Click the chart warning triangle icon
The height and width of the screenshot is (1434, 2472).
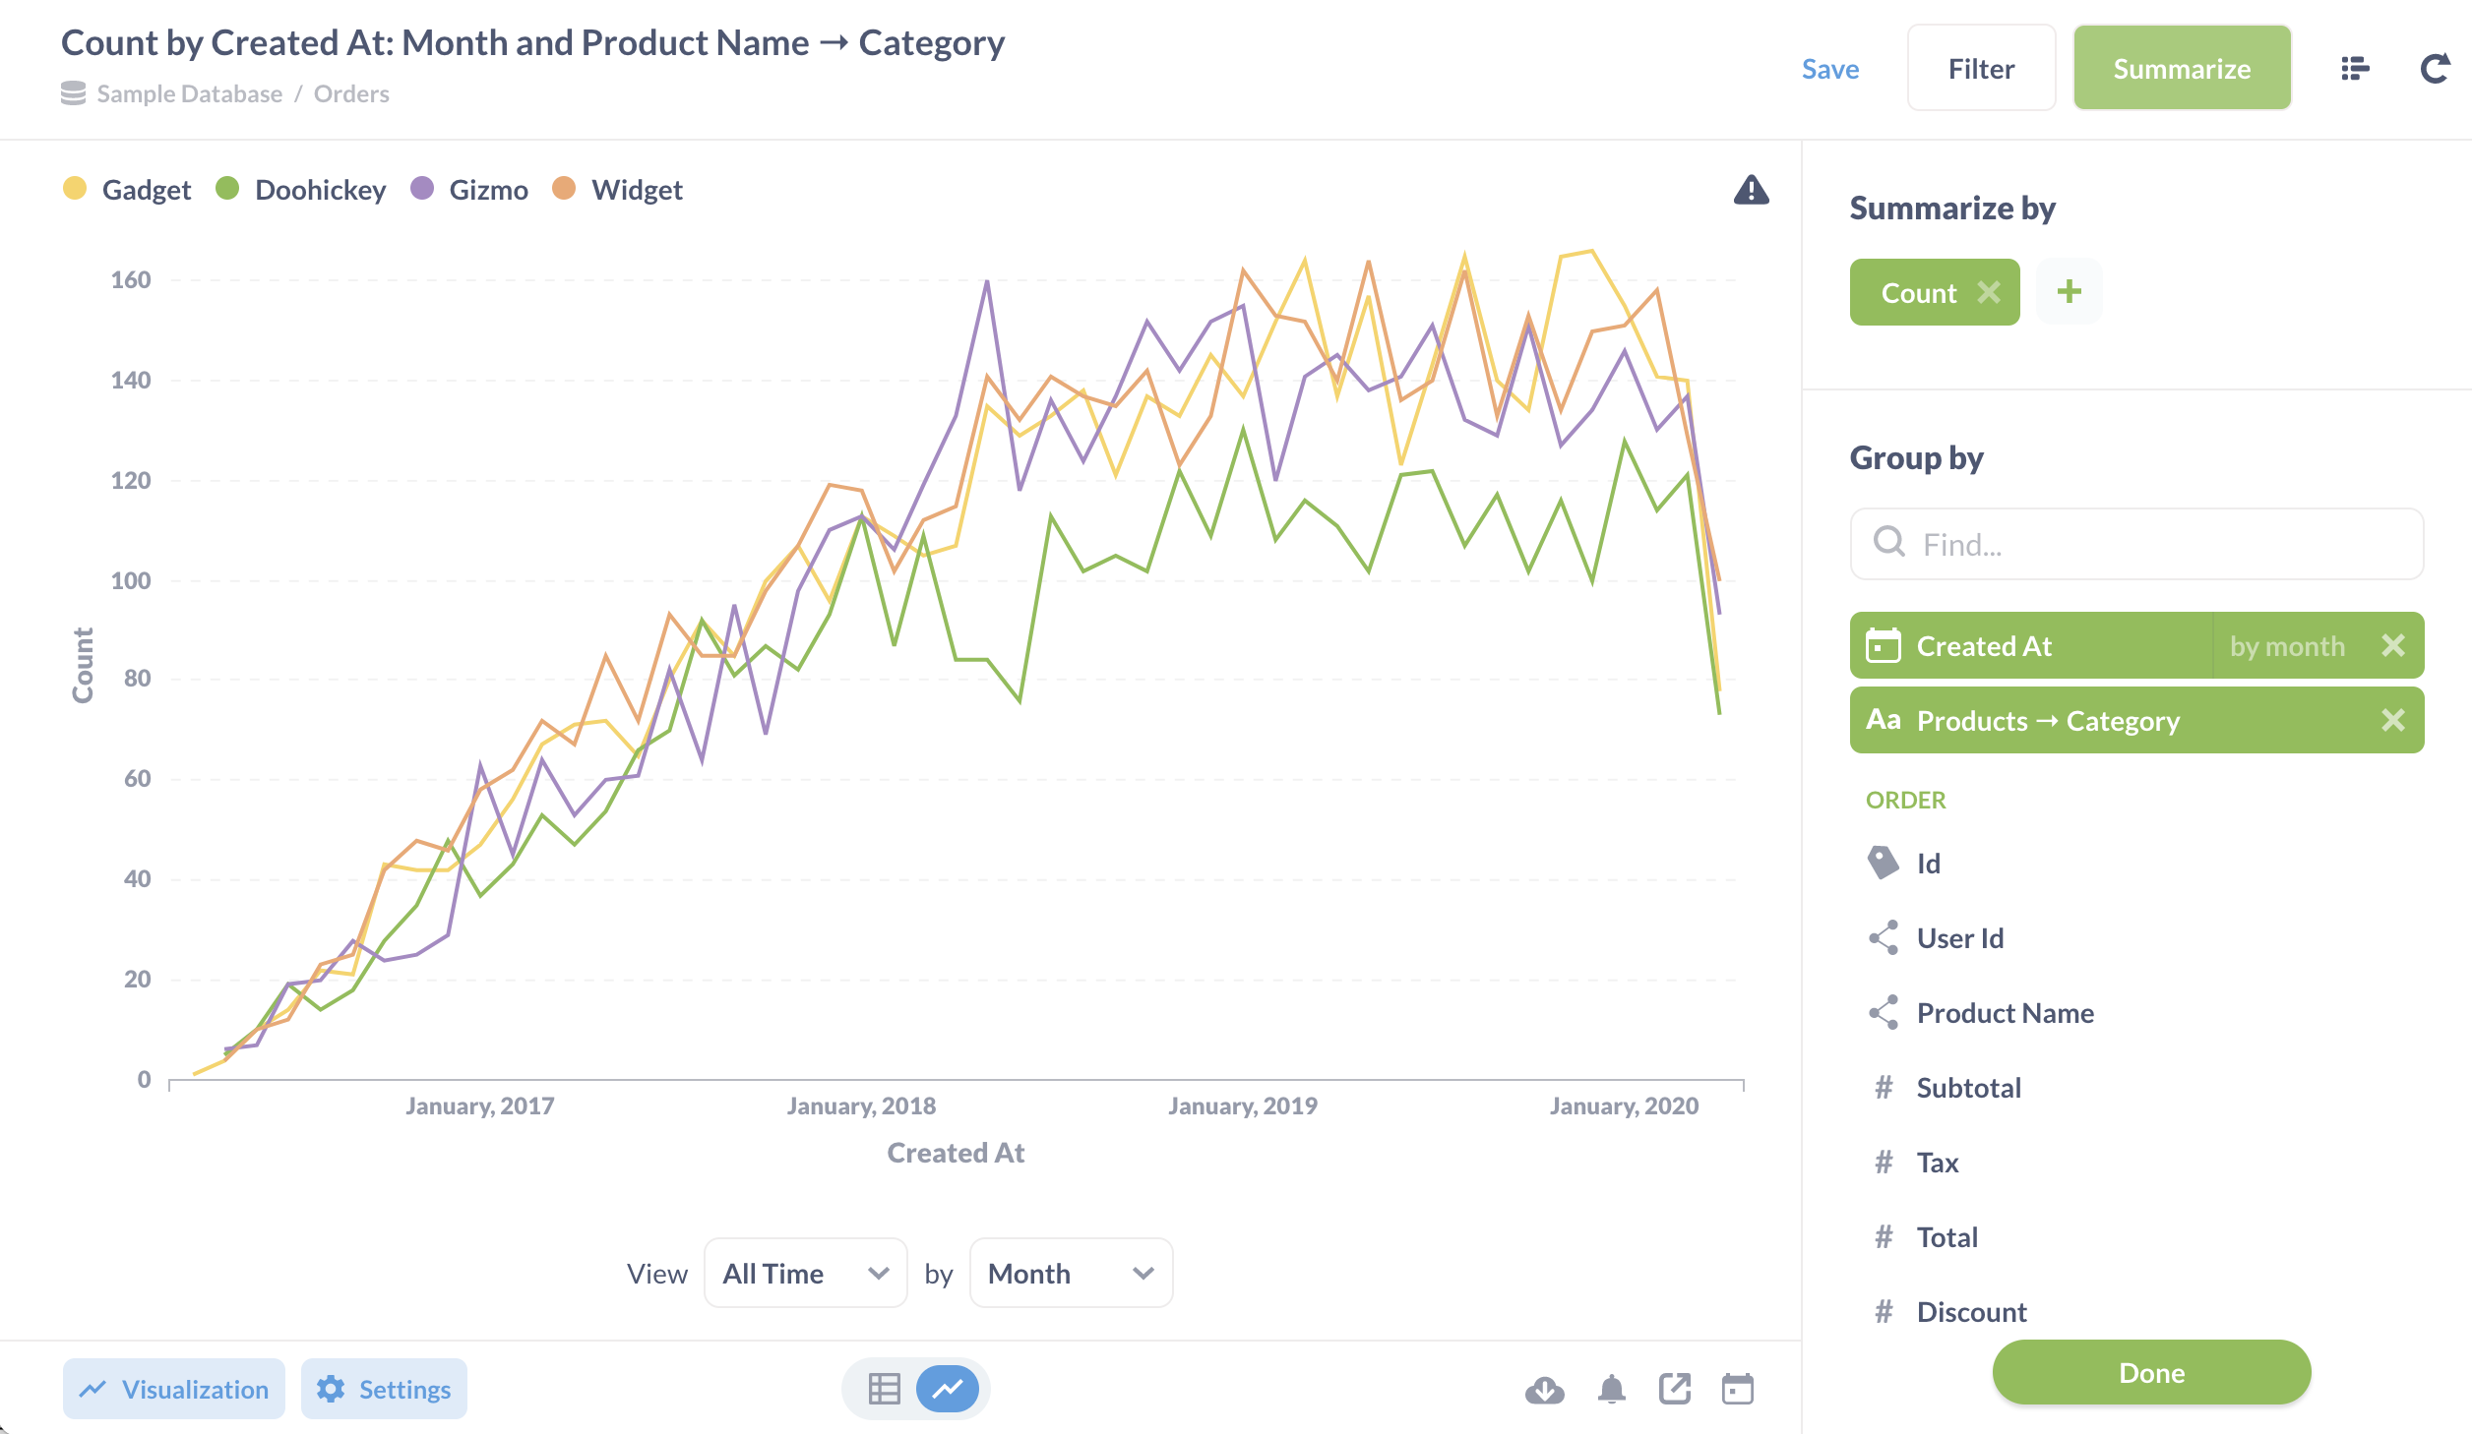pyautogui.click(x=1752, y=190)
